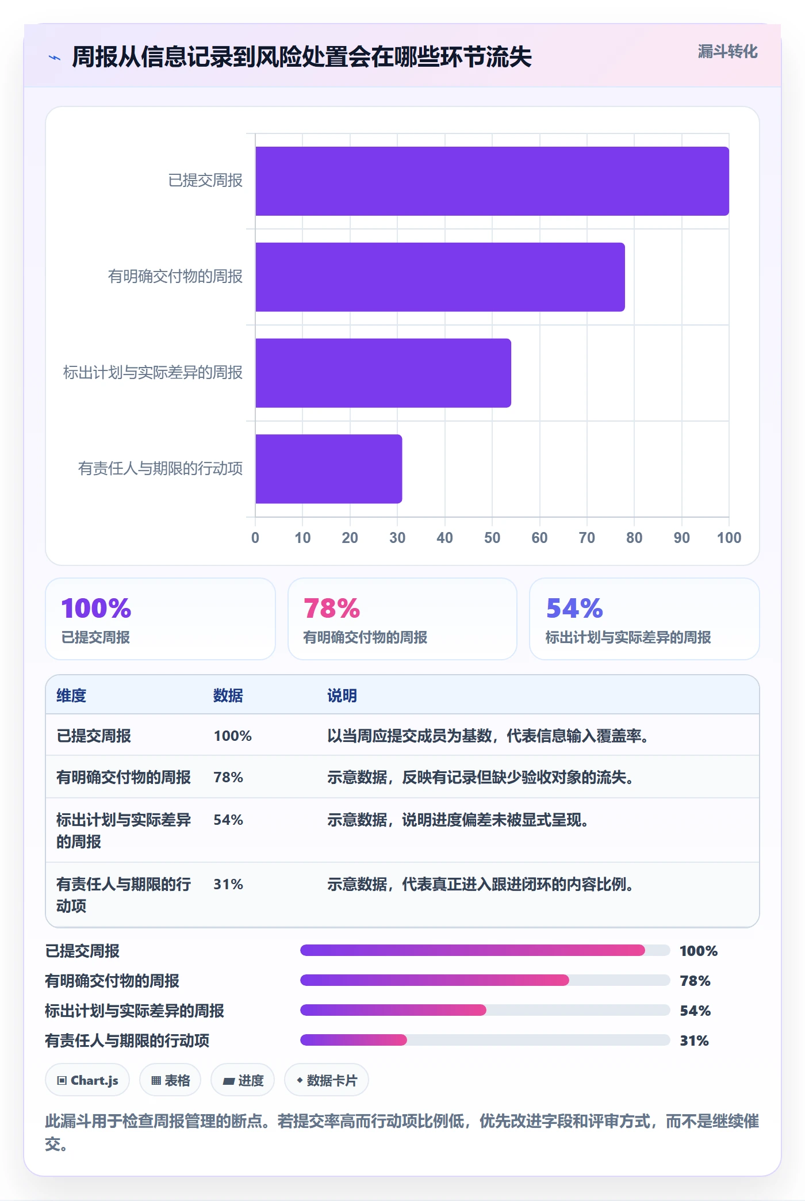Click the x-axis tick label 50
Screen dimensions: 805x1201
tap(492, 538)
